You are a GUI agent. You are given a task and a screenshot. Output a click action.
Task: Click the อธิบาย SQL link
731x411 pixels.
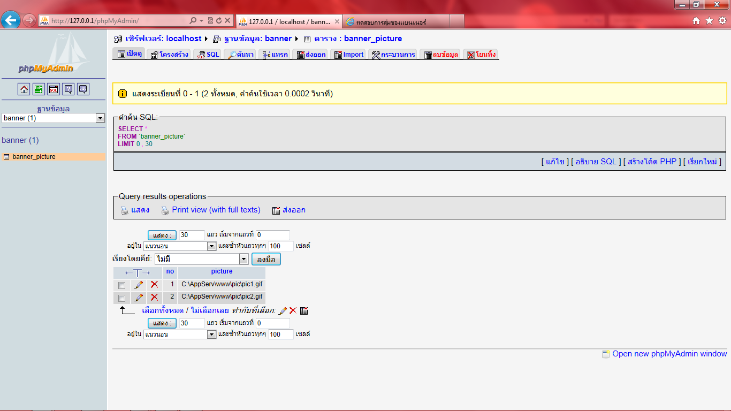596,161
